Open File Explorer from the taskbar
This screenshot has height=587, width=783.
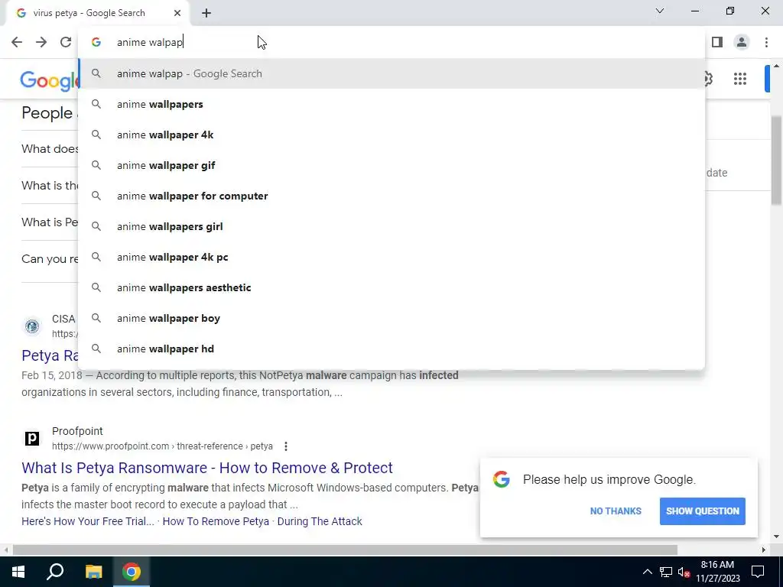click(x=93, y=572)
